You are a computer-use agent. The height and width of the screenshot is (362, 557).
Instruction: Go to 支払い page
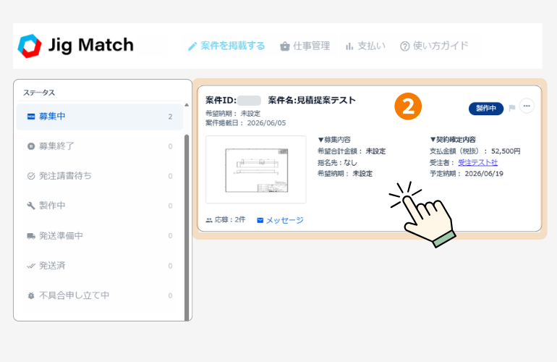365,46
